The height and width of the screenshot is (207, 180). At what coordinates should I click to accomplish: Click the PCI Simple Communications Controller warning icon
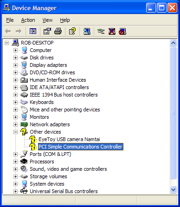33,147
